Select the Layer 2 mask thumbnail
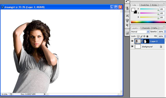 click(146, 41)
